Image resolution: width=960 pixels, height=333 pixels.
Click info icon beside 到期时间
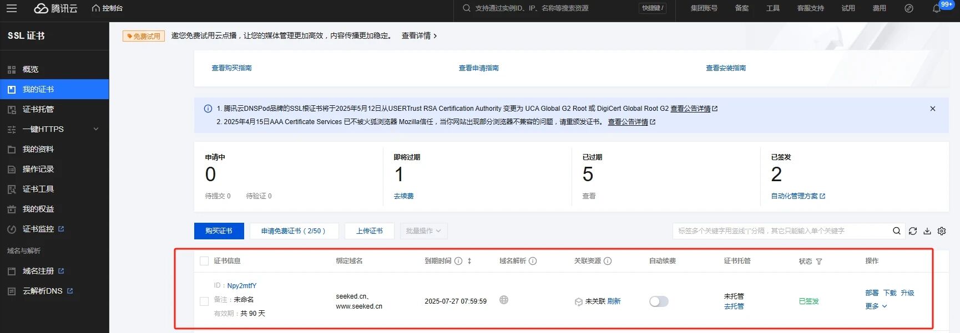458,261
